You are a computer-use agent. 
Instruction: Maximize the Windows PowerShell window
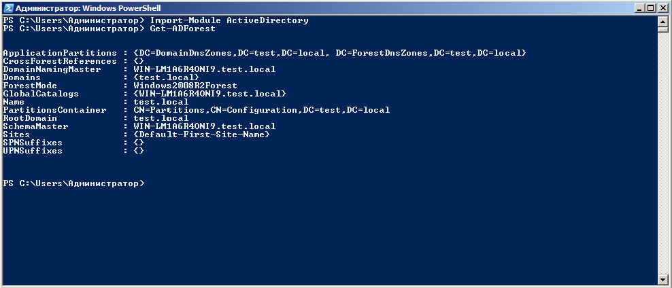pyautogui.click(x=650, y=7)
